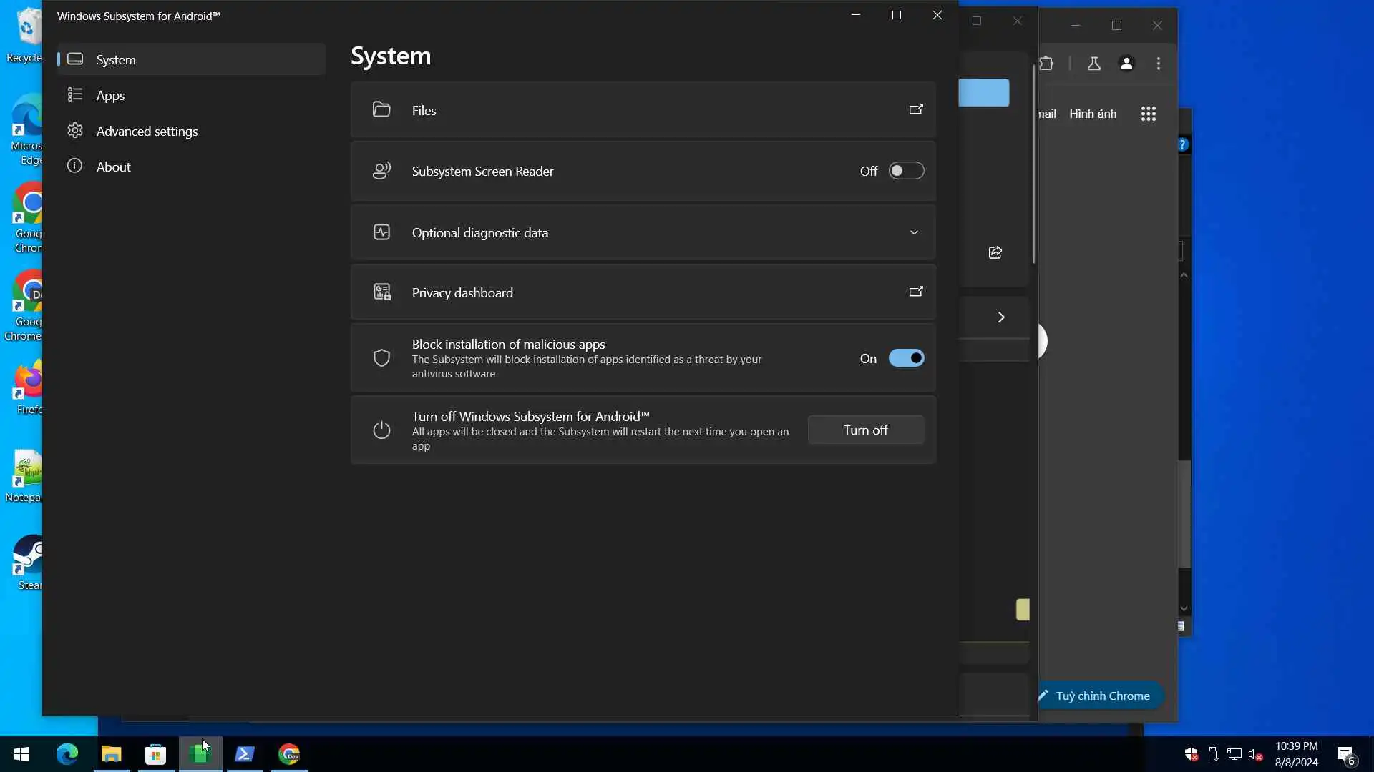Click Chrome extensions puzzle icon
The width and height of the screenshot is (1374, 772).
coord(1047,64)
